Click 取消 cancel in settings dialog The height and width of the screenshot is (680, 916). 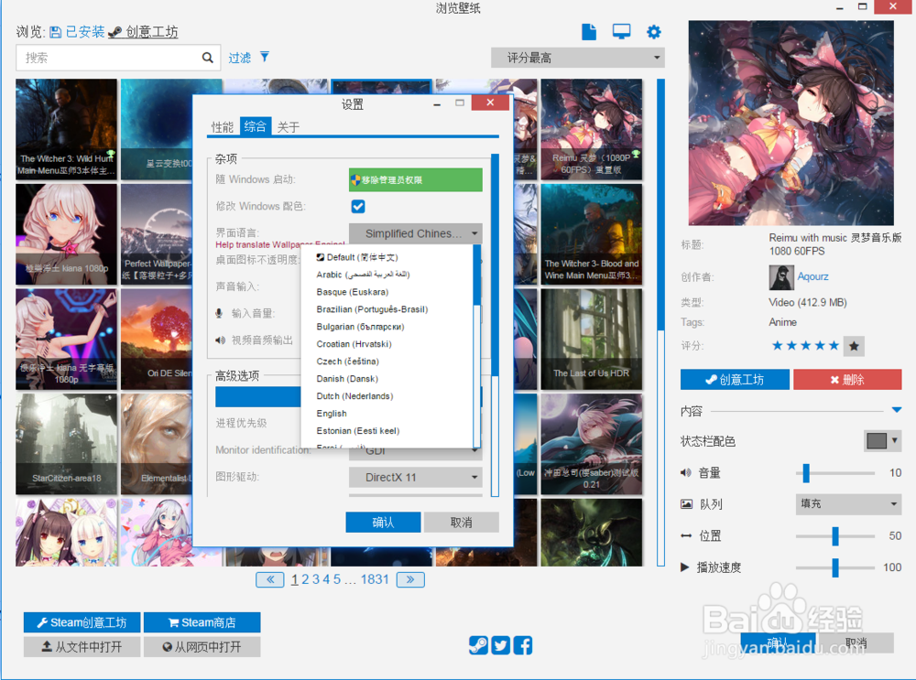[x=462, y=523]
